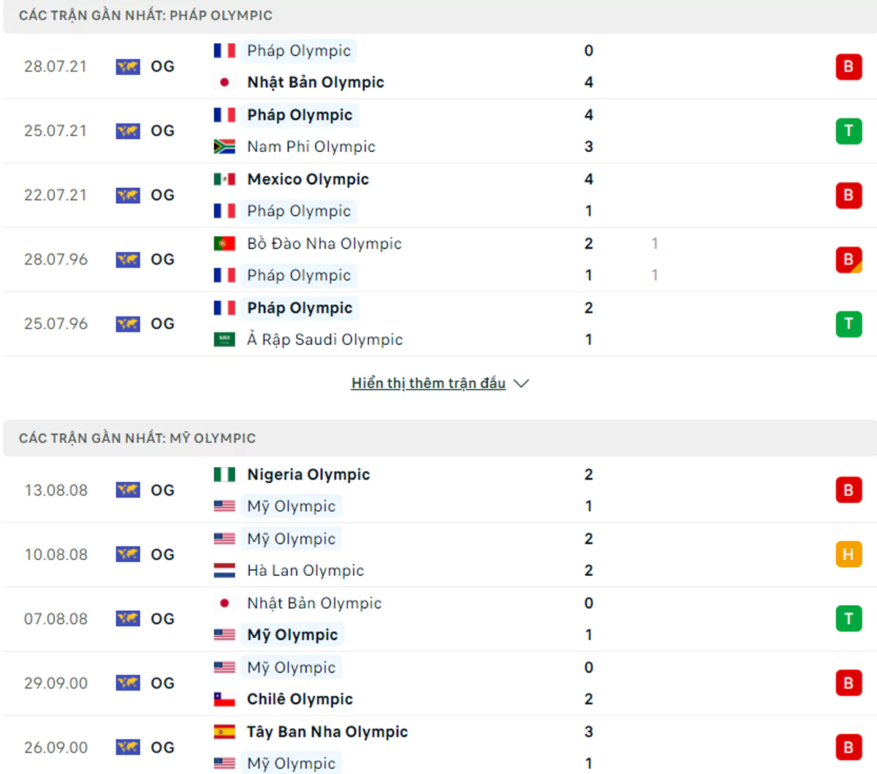Click date 25.07.96
The width and height of the screenshot is (877, 774).
point(56,324)
